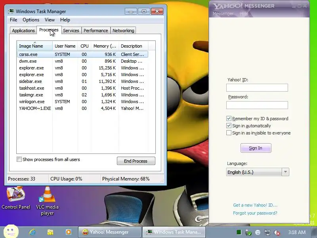This screenshot has width=317, height=238.
Task: Open the Messenger menu in Yahoo Messenger
Action: pyautogui.click(x=223, y=13)
